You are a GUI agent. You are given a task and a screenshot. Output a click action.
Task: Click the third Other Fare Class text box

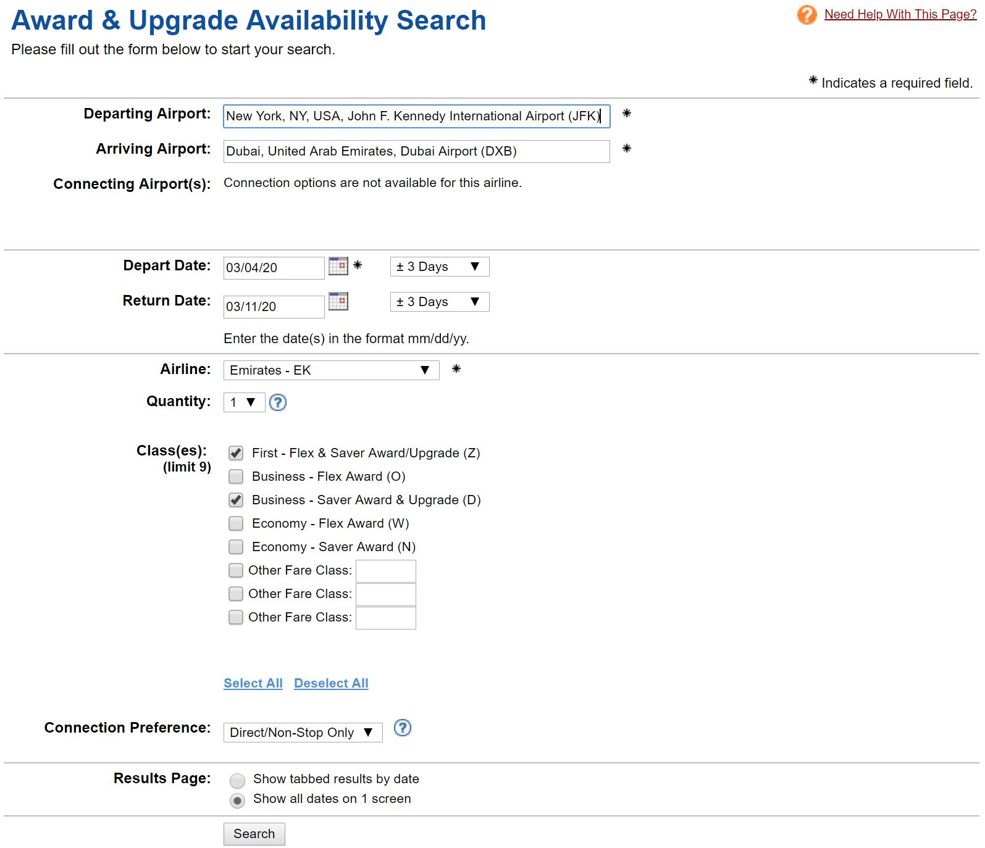[x=386, y=618]
